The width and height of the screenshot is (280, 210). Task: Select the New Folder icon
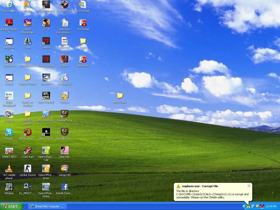(x=120, y=98)
